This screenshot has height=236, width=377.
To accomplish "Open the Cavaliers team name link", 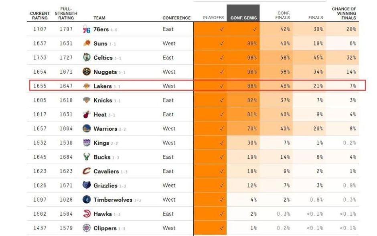I will pos(106,172).
